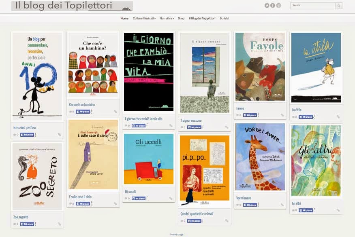
Task: Expand the Collane illustrati menu
Action: coord(144,18)
